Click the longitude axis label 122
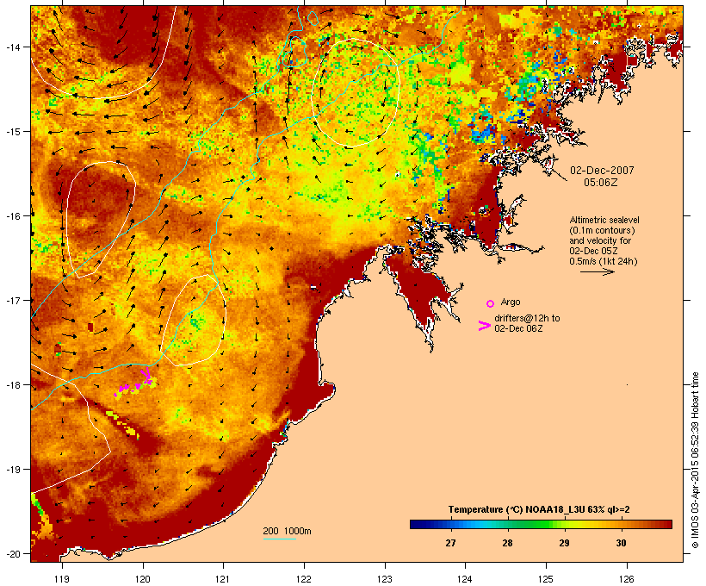 tap(304, 579)
